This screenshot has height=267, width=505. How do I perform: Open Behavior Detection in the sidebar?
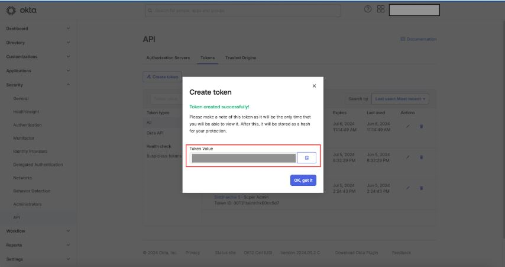click(x=31, y=191)
